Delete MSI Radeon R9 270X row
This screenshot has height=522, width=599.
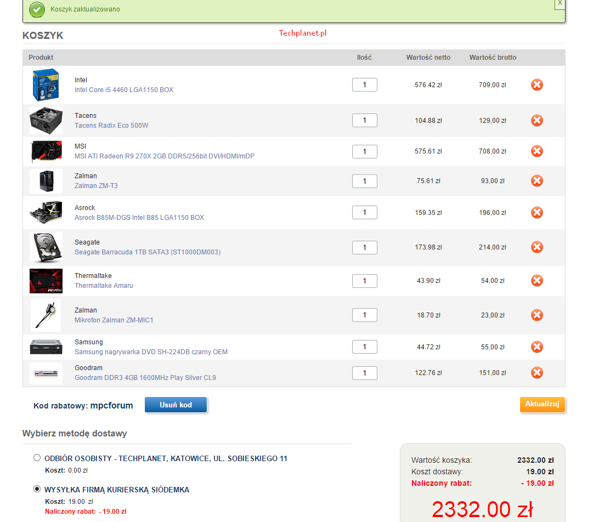536,151
